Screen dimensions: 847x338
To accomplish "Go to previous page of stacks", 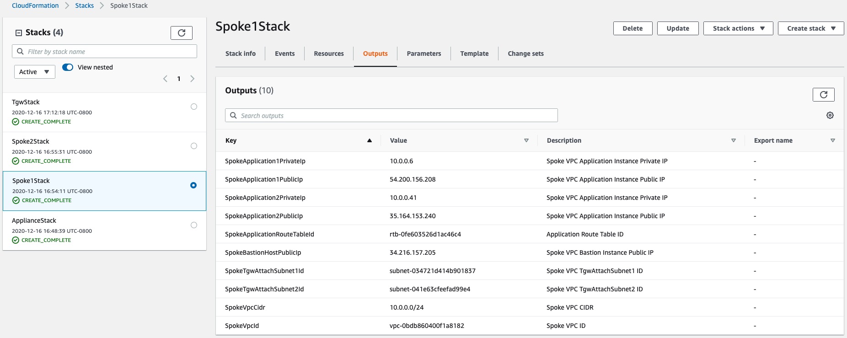I will pyautogui.click(x=165, y=79).
